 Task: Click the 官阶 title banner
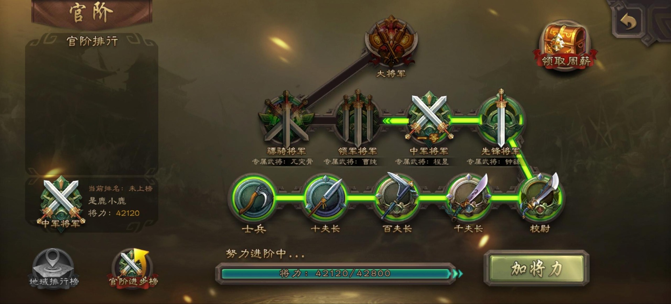tap(92, 13)
